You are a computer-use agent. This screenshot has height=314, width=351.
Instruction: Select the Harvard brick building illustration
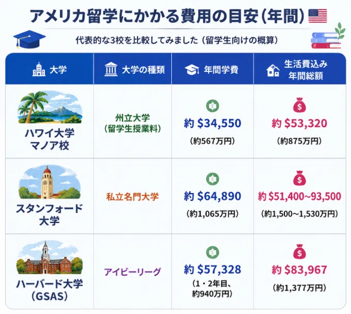[50, 257]
